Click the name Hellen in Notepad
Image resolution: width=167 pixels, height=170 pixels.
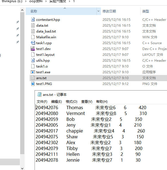click(73, 154)
